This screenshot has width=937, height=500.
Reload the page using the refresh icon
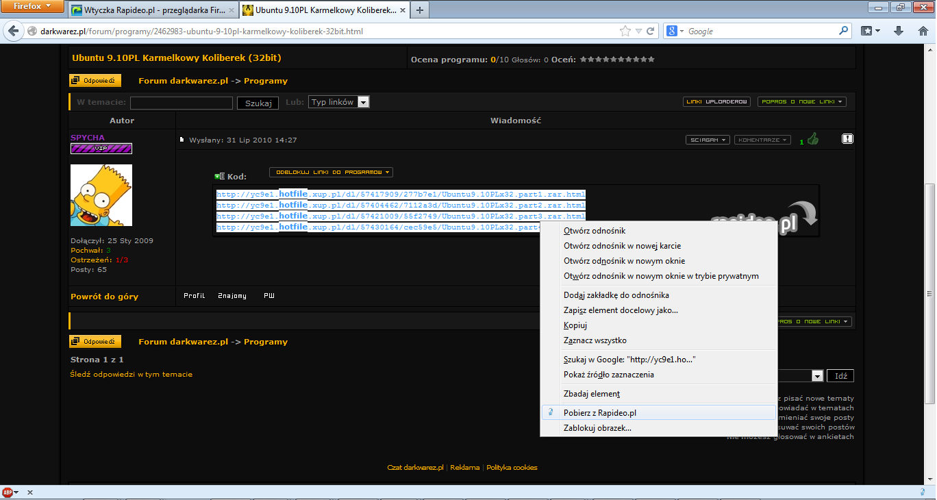click(x=651, y=32)
